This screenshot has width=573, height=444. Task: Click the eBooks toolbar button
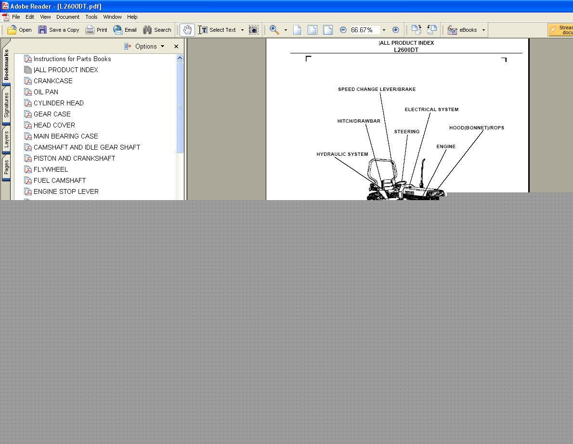tap(463, 30)
